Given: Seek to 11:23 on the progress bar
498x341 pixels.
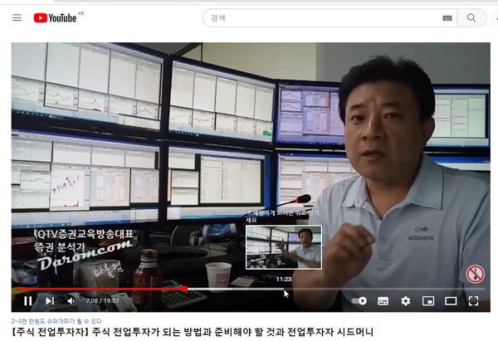Looking at the screenshot, I should coord(284,289).
